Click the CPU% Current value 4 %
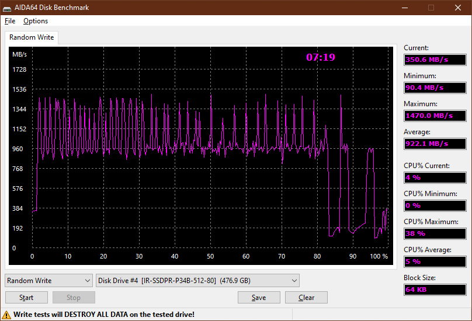The height and width of the screenshot is (321, 472). (435, 177)
